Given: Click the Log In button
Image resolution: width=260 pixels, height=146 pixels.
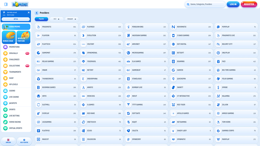Looking at the screenshot, I should (x=233, y=4).
